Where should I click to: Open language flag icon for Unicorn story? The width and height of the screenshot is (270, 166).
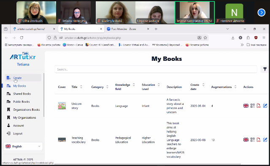click(x=246, y=106)
